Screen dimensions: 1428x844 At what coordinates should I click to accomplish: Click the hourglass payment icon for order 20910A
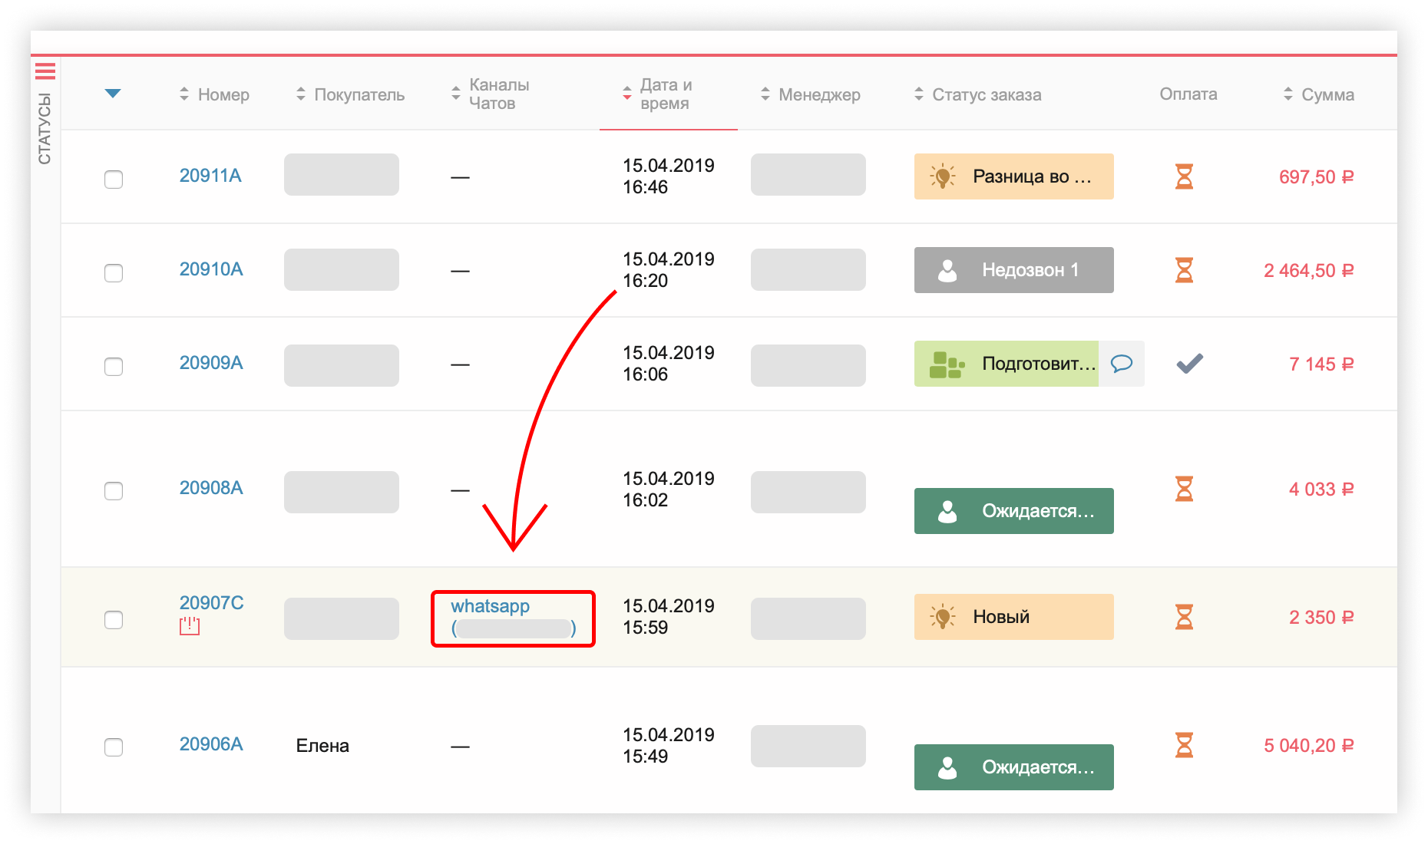click(1185, 270)
